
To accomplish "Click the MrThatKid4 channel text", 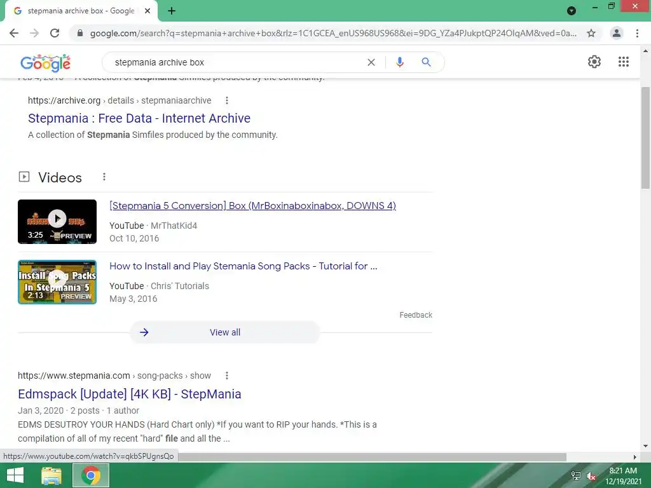I will (x=174, y=226).
